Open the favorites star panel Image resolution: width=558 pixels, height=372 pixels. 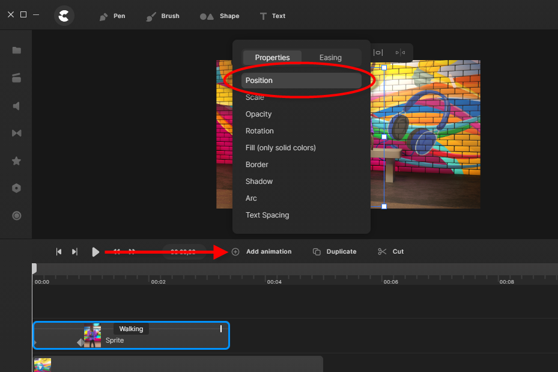(16, 161)
